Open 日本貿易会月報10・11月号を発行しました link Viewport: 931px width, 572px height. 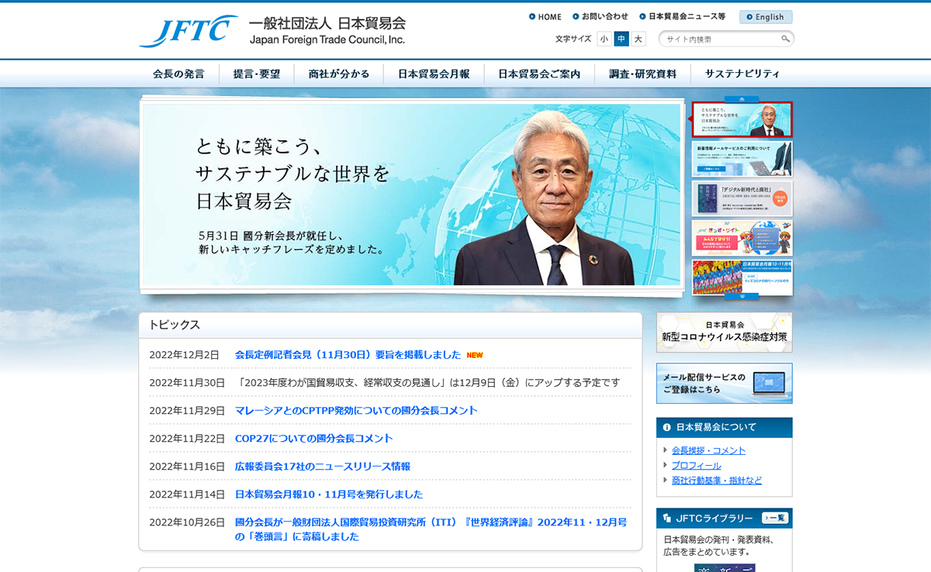329,494
